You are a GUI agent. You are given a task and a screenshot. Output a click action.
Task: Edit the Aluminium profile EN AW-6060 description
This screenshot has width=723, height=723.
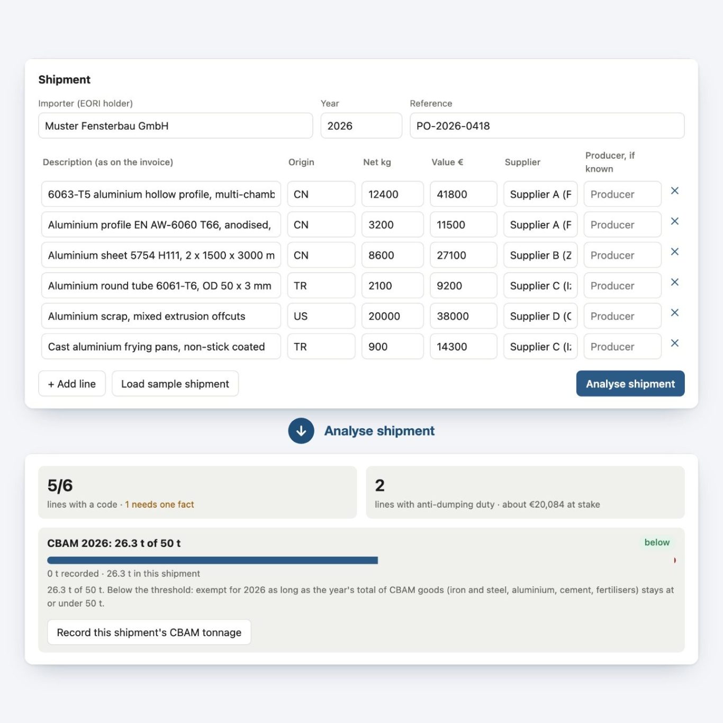[161, 225]
